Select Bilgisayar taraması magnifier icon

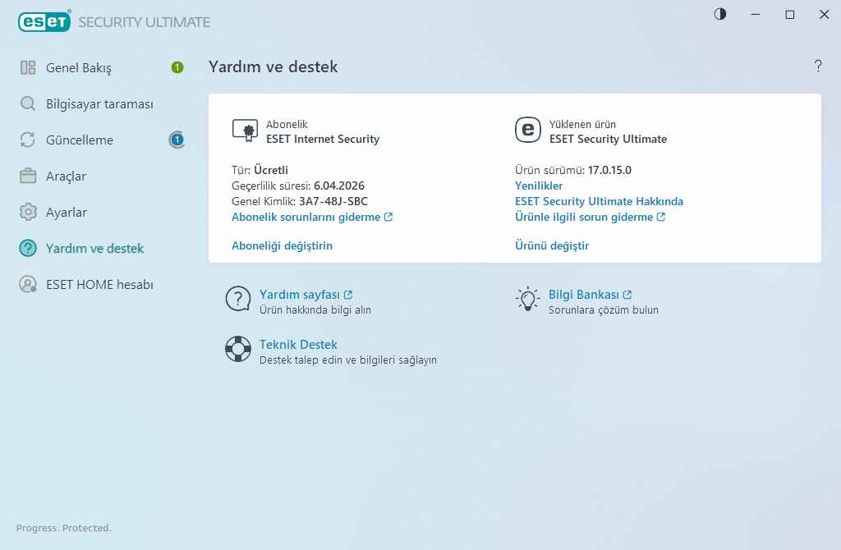(28, 103)
